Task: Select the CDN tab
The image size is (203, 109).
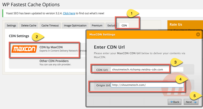Action: tap(124, 25)
